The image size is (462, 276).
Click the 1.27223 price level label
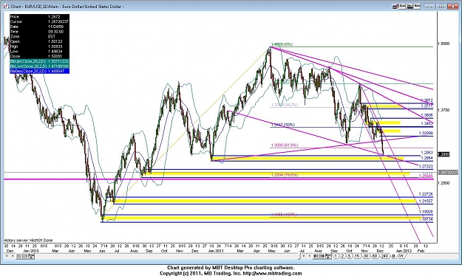[426, 166]
